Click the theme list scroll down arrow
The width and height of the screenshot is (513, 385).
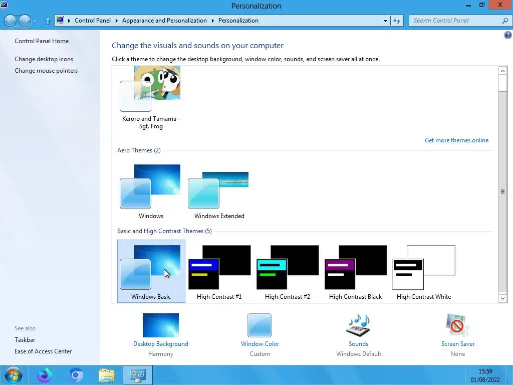[502, 298]
